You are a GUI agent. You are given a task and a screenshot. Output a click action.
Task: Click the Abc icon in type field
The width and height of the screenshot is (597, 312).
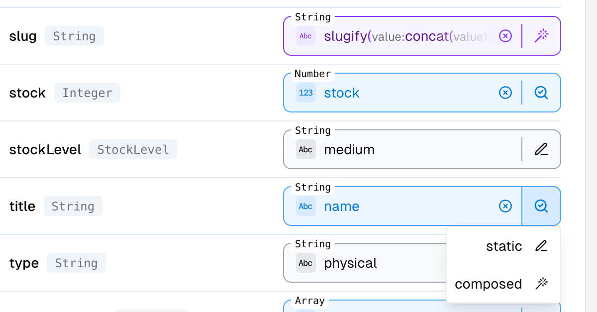pyautogui.click(x=305, y=263)
